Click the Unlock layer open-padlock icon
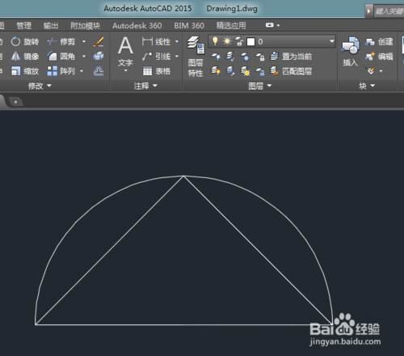Screen dimensions: 404x356 click(260, 71)
